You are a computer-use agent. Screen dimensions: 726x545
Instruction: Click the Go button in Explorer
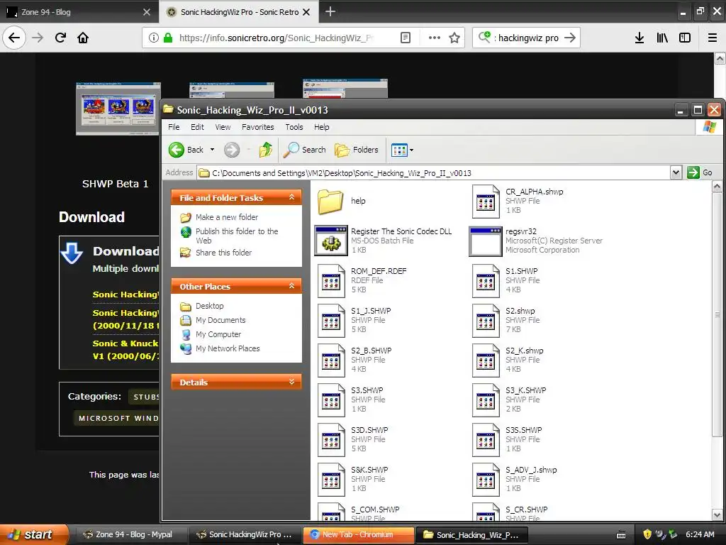[700, 173]
